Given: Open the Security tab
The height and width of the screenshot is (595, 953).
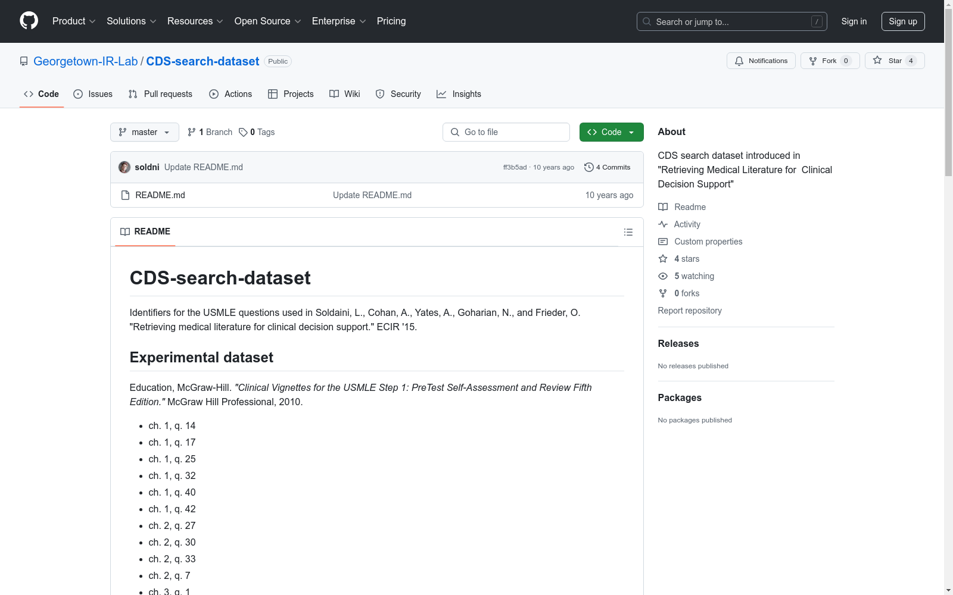Looking at the screenshot, I should pos(398,94).
